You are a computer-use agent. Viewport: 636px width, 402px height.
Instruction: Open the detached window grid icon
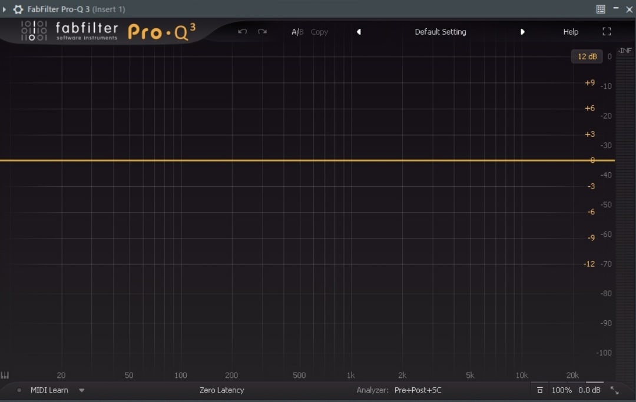601,9
